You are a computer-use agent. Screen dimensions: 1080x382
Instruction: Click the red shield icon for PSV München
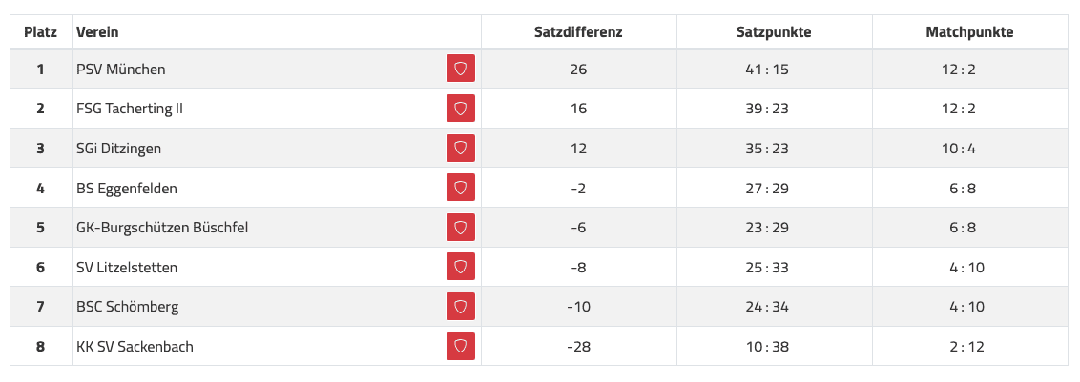click(x=460, y=69)
